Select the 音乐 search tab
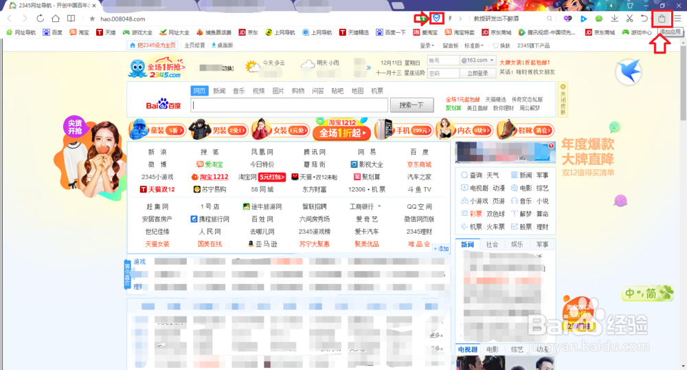The height and width of the screenshot is (370, 687). tap(239, 91)
